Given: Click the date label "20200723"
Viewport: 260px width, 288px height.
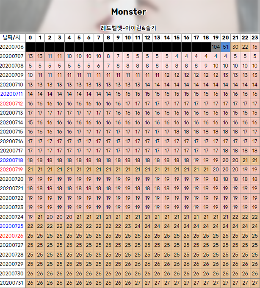Looking at the screenshot, I should [x=12, y=208].
